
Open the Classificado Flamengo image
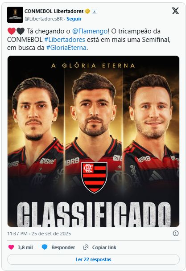tap(93, 141)
